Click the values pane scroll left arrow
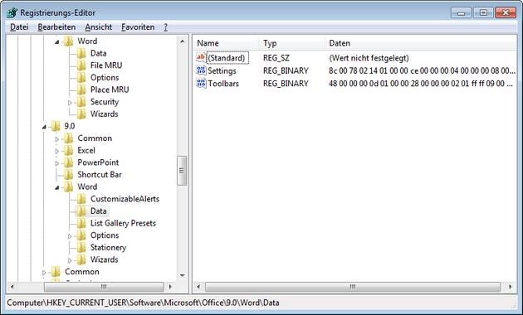The height and width of the screenshot is (315, 523). click(x=198, y=286)
